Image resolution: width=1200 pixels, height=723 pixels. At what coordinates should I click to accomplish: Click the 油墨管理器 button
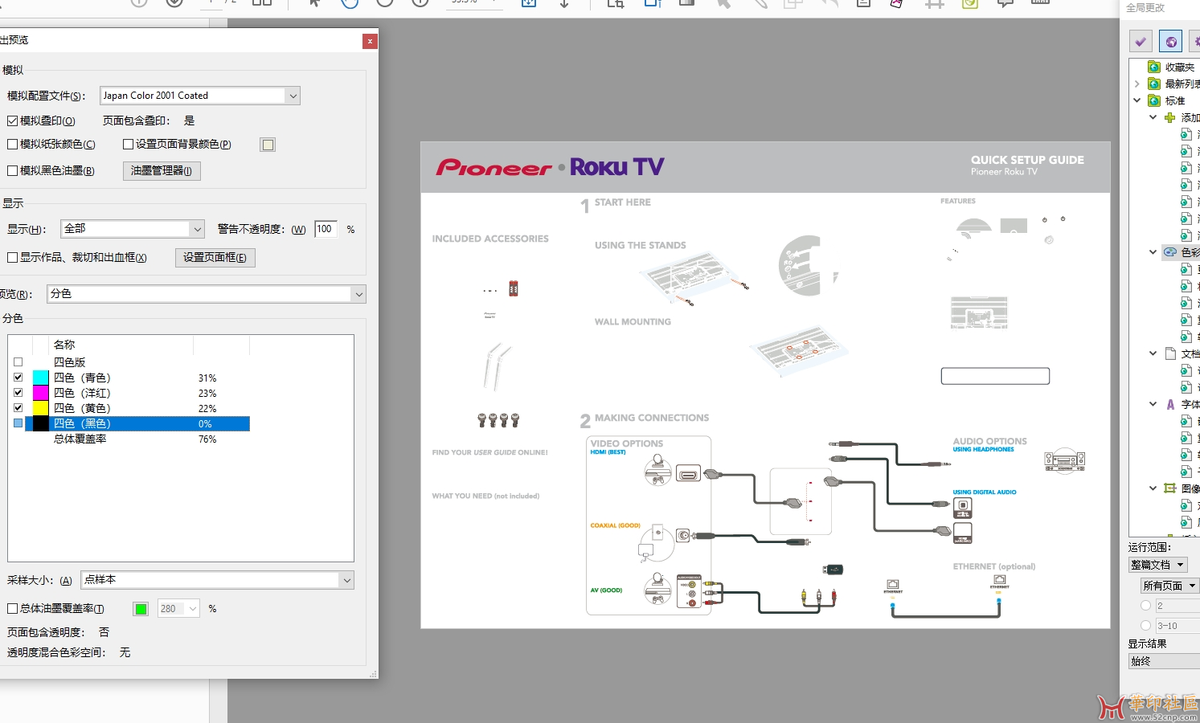162,170
